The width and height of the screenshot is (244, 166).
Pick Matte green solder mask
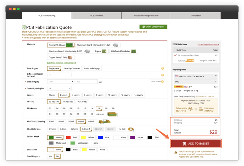tap(79, 143)
